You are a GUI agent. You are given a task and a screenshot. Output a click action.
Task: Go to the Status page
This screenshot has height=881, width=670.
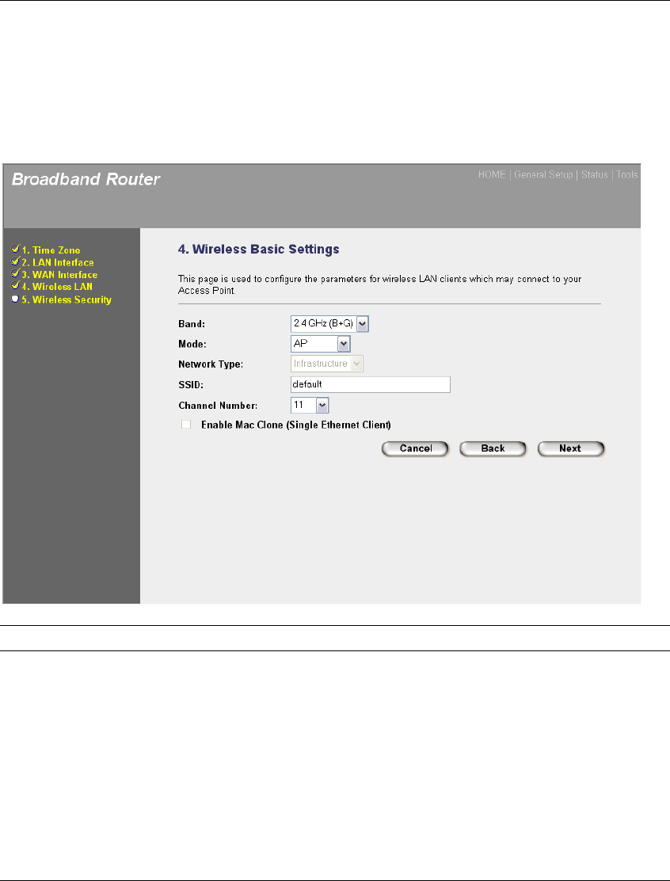pos(594,175)
